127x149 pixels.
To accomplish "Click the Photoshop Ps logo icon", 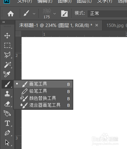I will pyautogui.click(x=7, y=1).
